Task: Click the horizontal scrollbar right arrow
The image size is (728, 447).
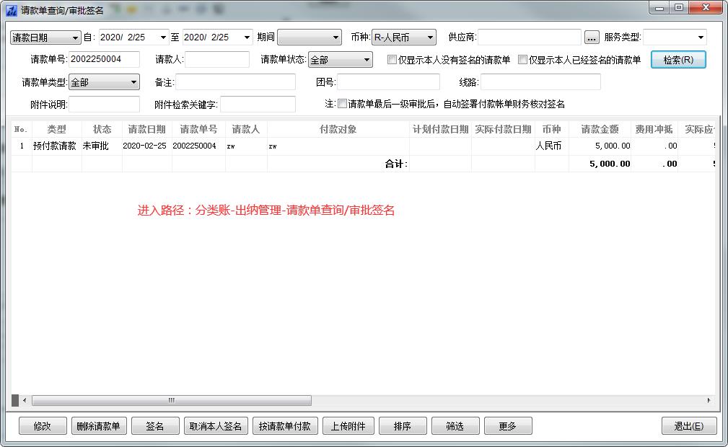Action: [x=709, y=400]
